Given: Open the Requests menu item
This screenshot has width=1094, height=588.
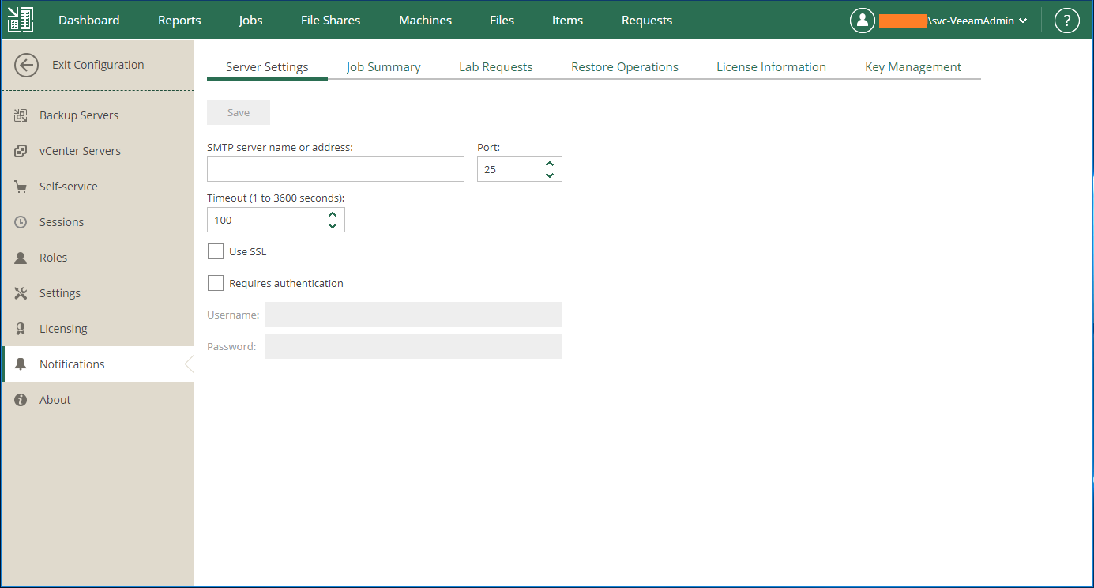Looking at the screenshot, I should (x=647, y=21).
